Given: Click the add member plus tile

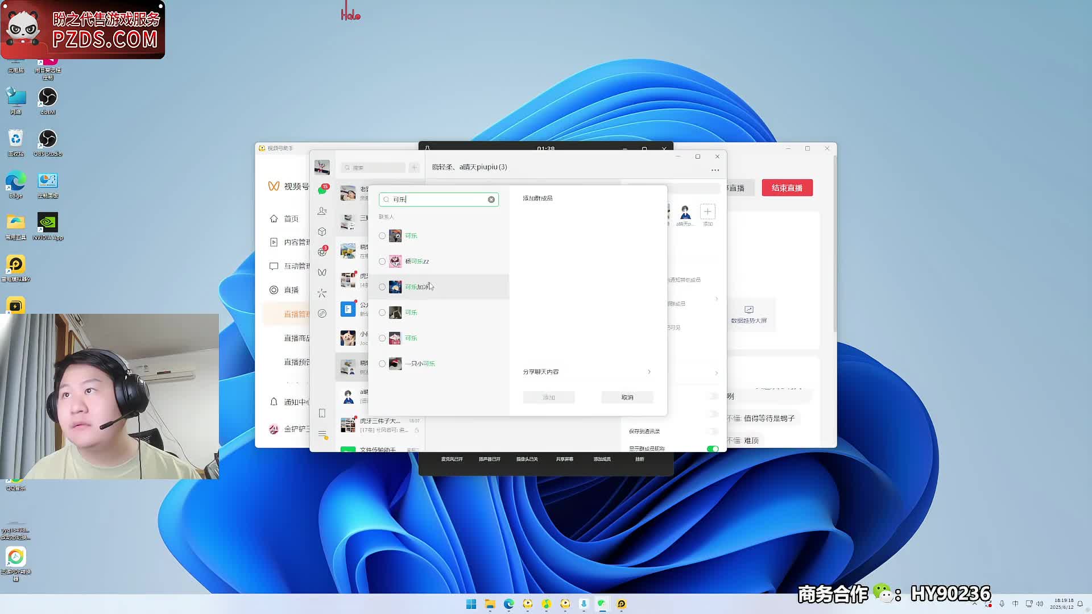Looking at the screenshot, I should [x=708, y=212].
